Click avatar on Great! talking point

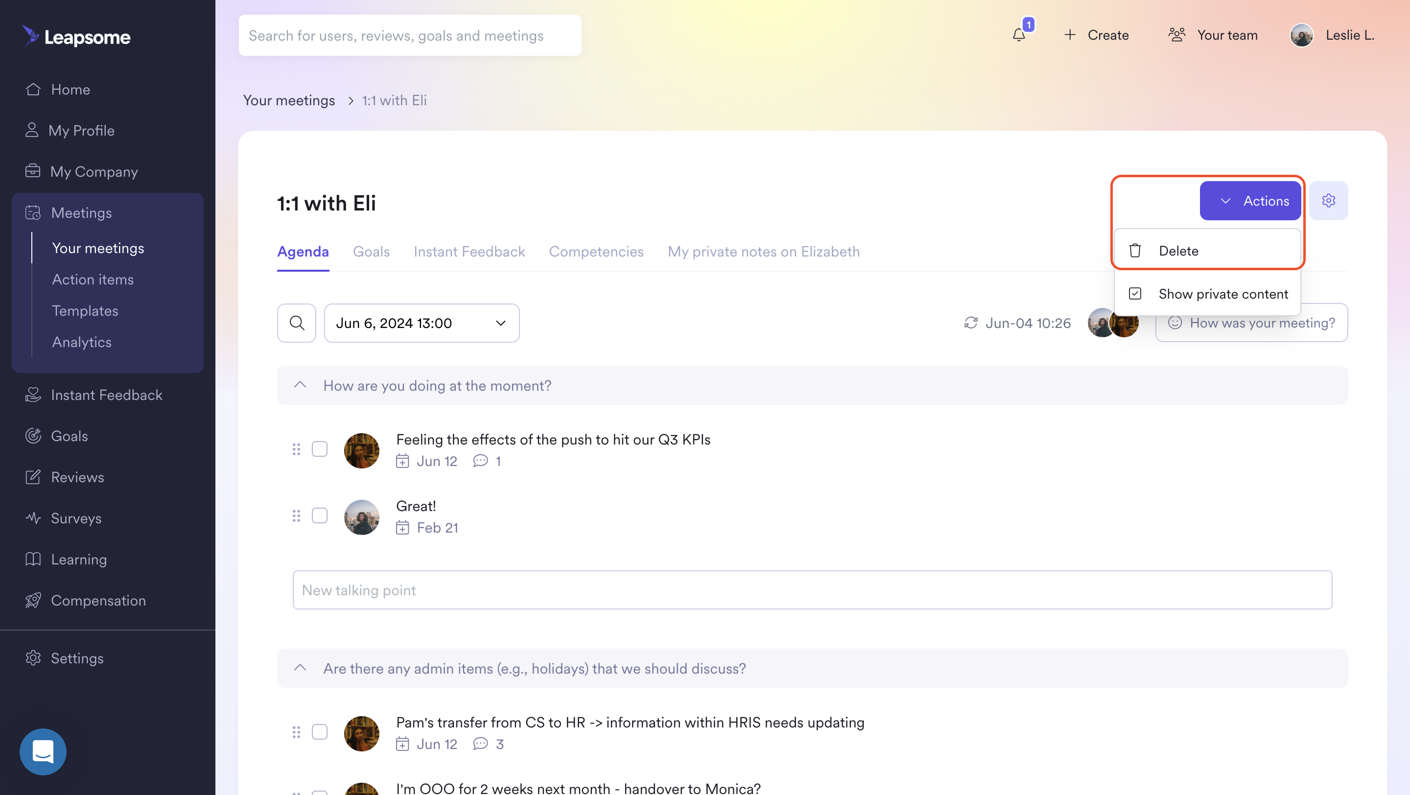coord(361,517)
